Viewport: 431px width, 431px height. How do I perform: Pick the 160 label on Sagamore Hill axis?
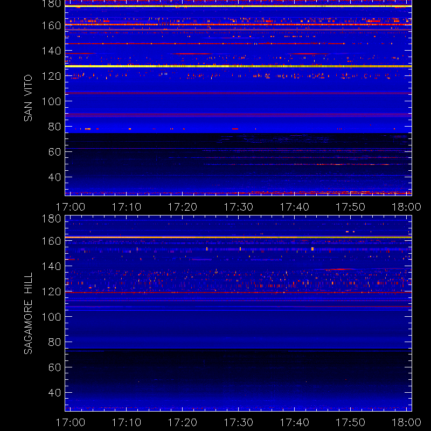tap(51, 241)
